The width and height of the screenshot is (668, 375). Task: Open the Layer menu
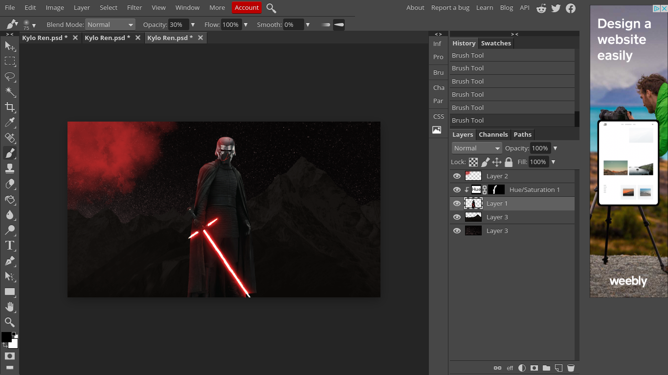coord(82,8)
